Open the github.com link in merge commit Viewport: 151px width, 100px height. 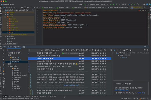71,85
